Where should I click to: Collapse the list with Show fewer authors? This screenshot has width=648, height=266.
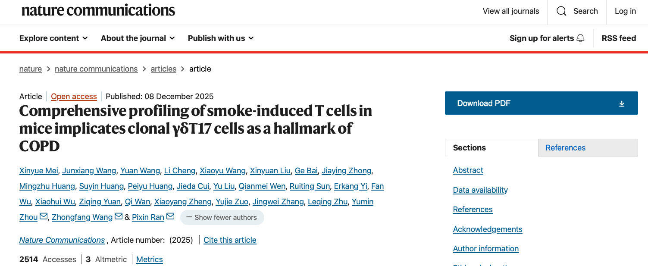tap(222, 218)
